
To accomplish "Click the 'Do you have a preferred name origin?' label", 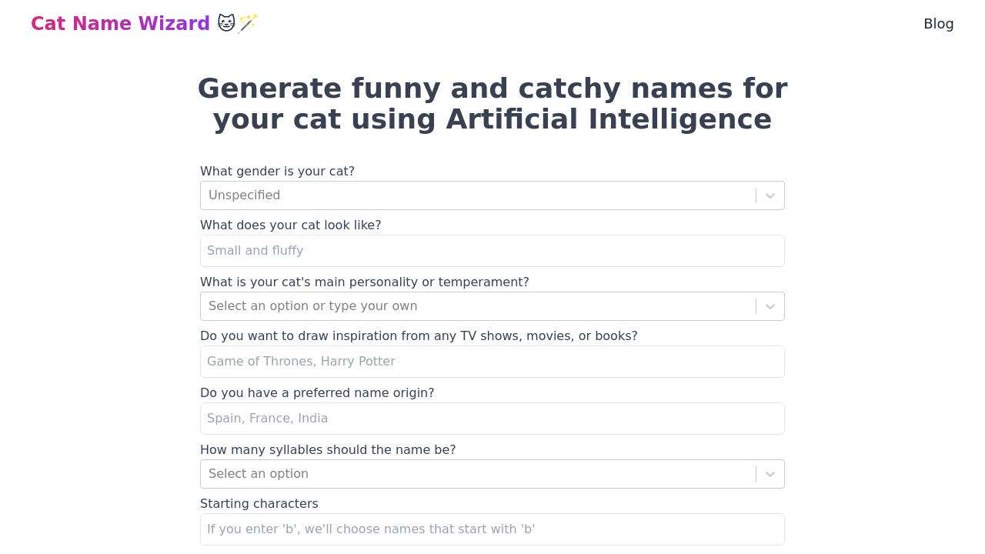I will pyautogui.click(x=317, y=393).
